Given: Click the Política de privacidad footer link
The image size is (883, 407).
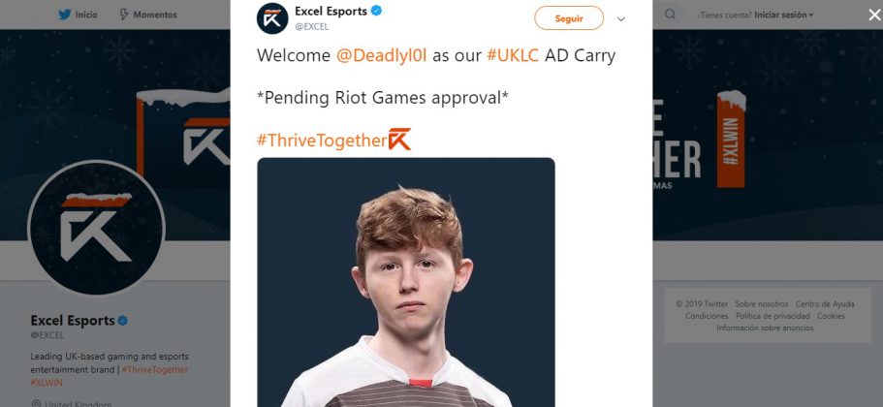Looking at the screenshot, I should click(773, 316).
